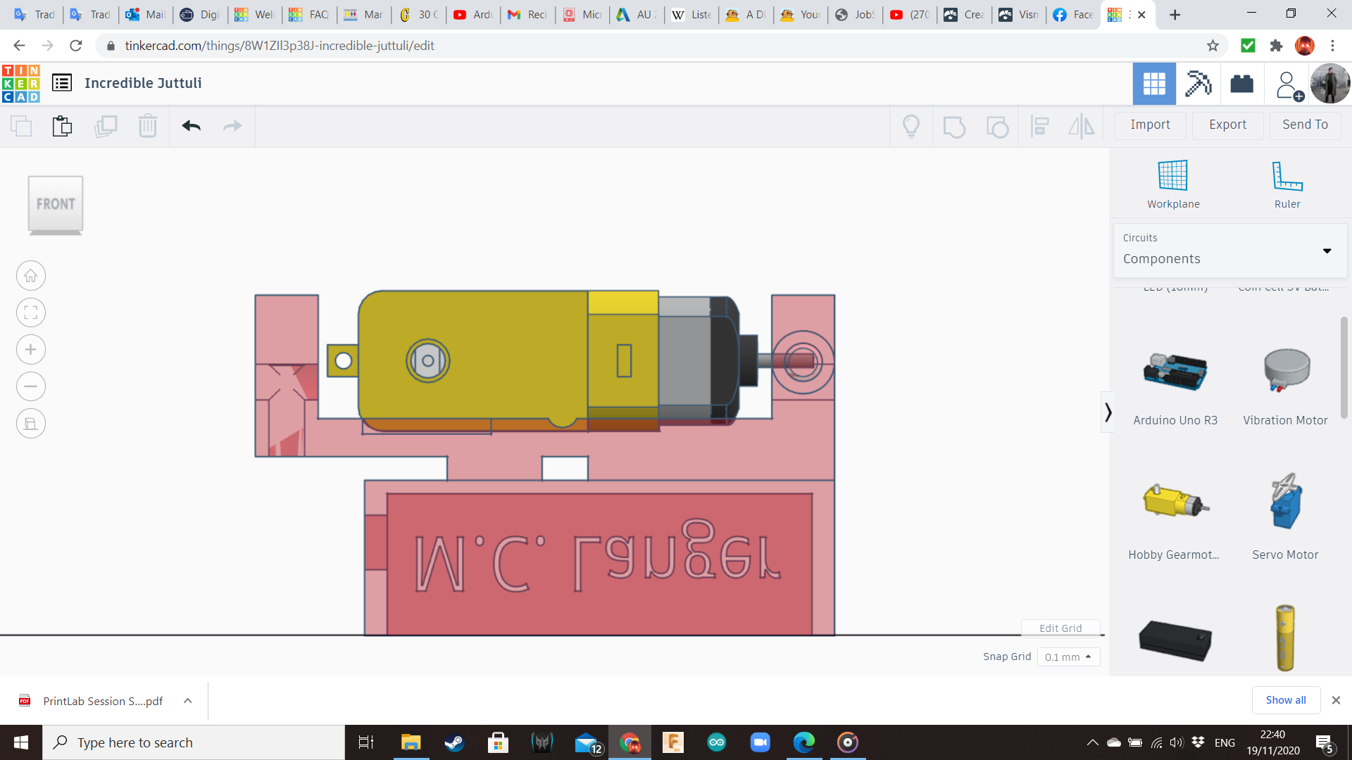Click the undo arrow icon

[191, 126]
